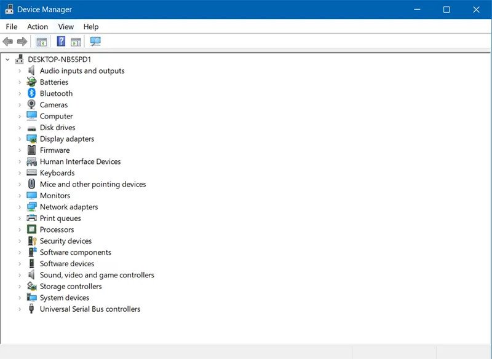
Task: Click the Help toolbar icon
Action: click(x=60, y=41)
